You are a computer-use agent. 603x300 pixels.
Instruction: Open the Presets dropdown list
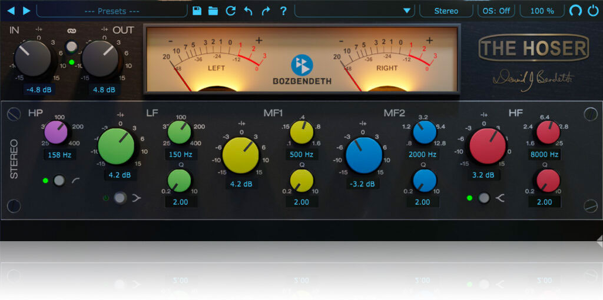tap(111, 11)
